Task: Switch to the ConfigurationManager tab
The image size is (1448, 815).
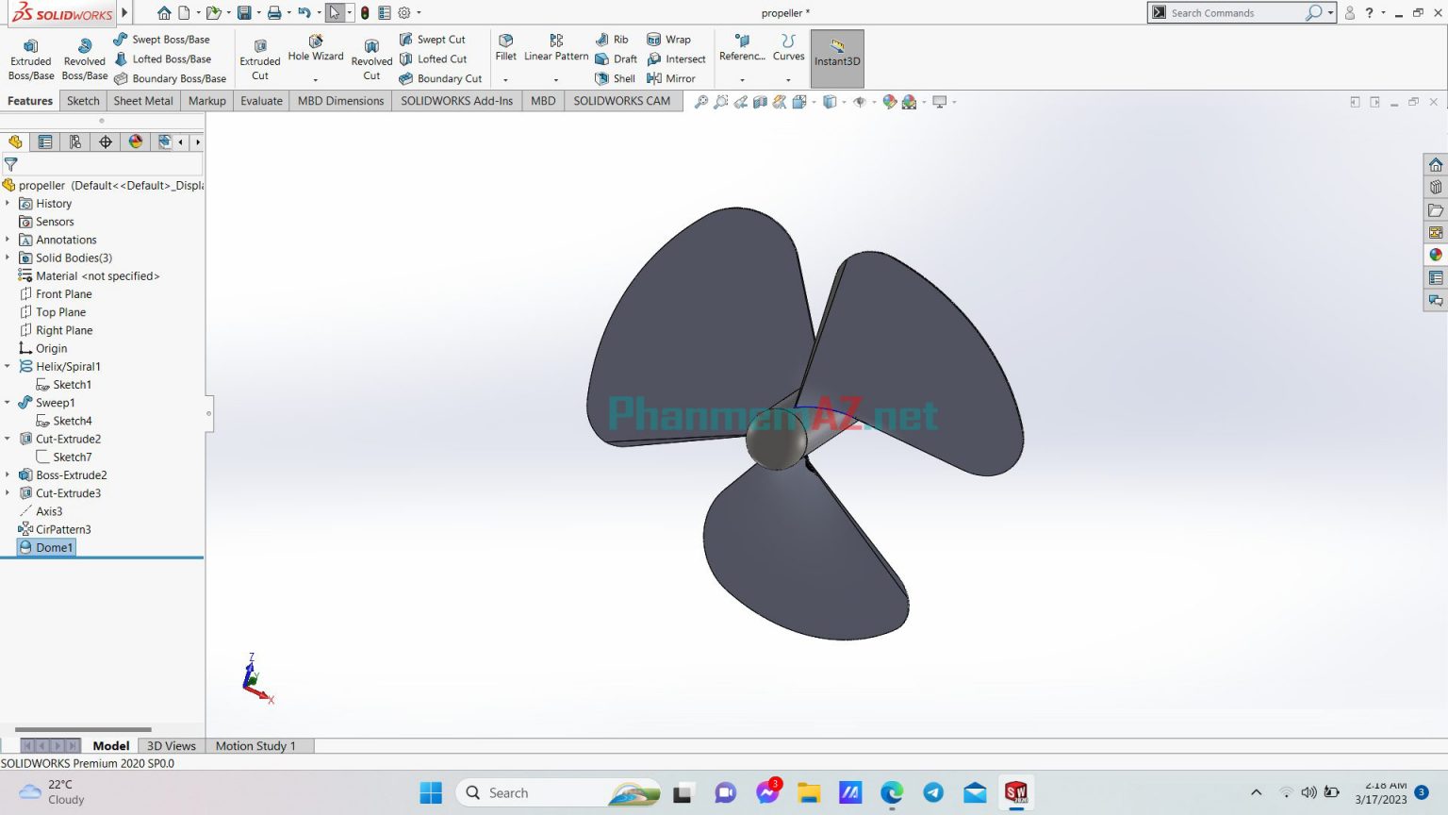Action: [x=74, y=141]
